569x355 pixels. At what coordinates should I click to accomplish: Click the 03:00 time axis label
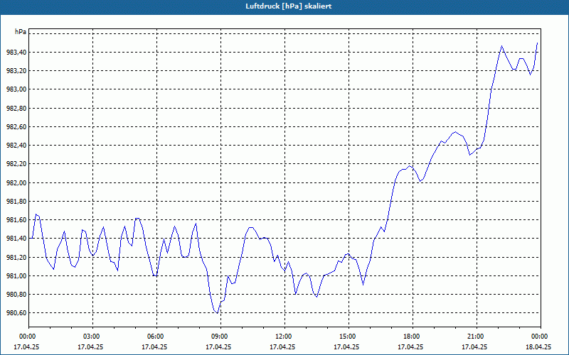92,337
